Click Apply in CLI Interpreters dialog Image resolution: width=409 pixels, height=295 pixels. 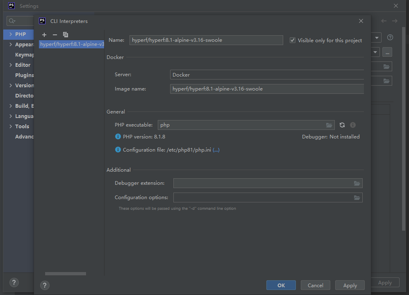tap(350, 285)
